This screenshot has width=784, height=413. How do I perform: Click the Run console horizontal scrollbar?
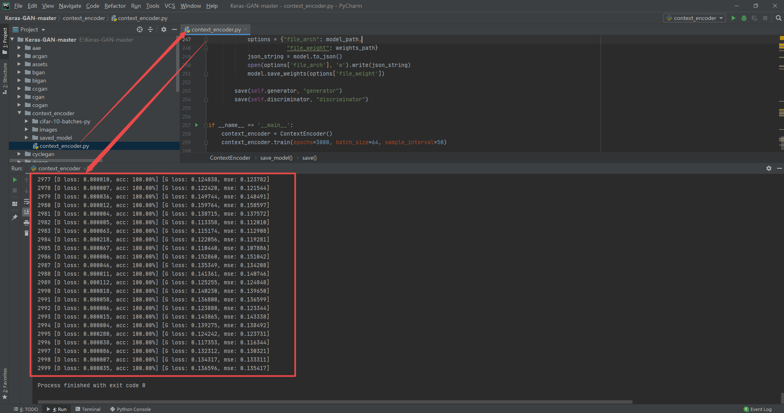click(x=335, y=402)
